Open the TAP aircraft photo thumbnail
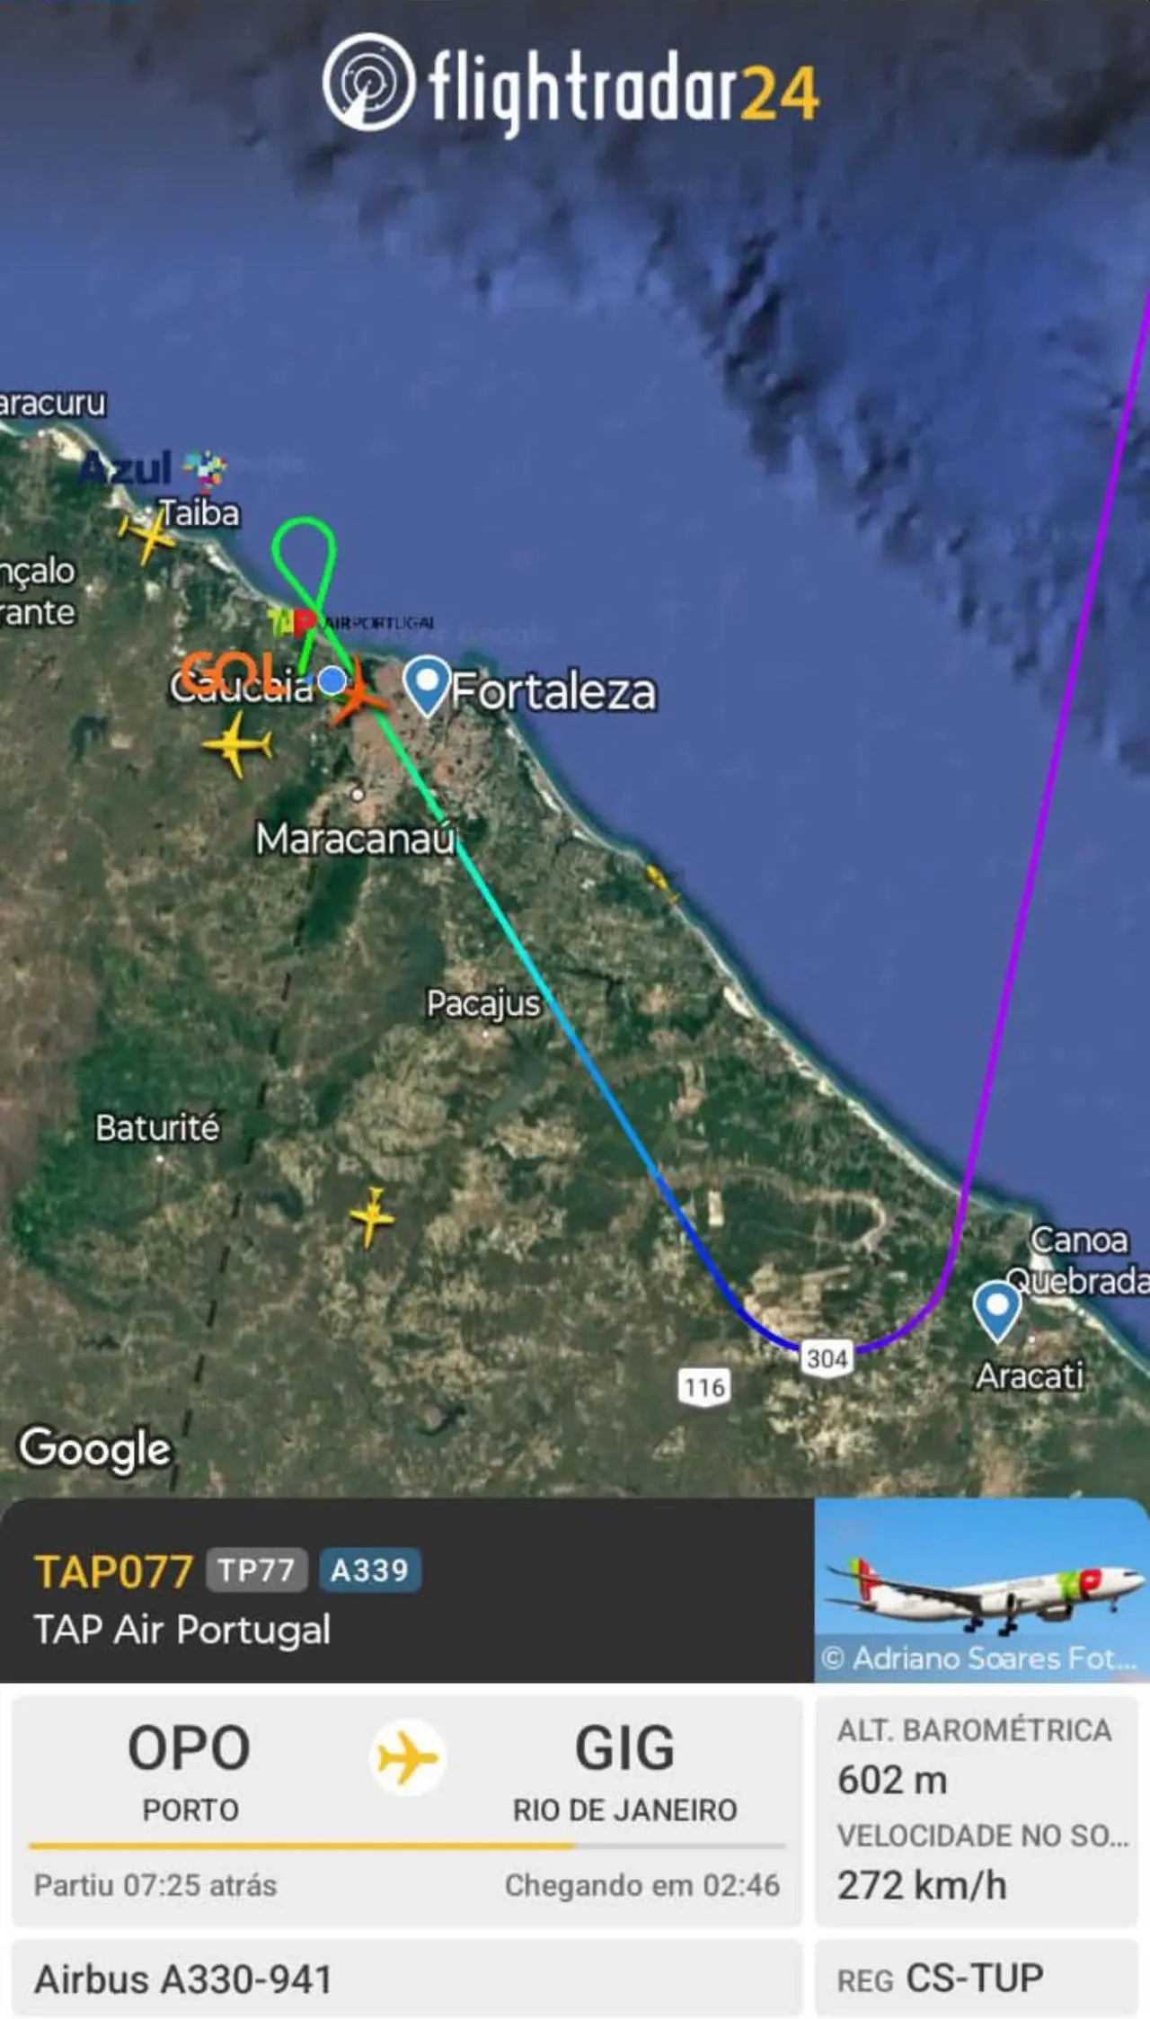 point(981,1589)
